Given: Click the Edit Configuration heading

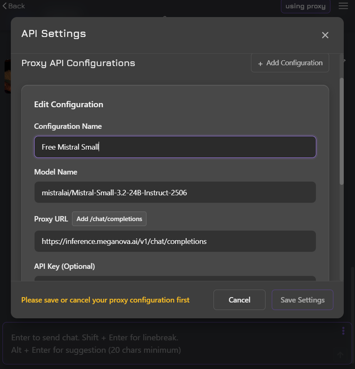Looking at the screenshot, I should [69, 104].
